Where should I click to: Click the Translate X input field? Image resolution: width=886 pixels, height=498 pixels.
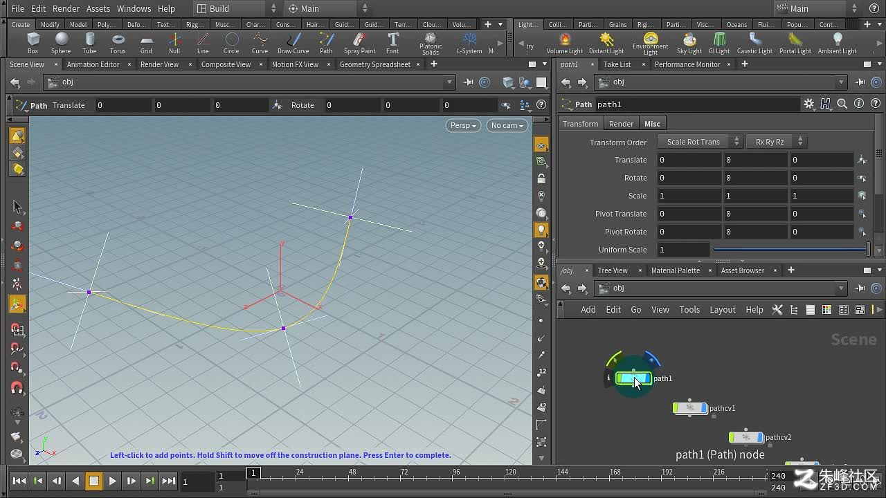(689, 160)
